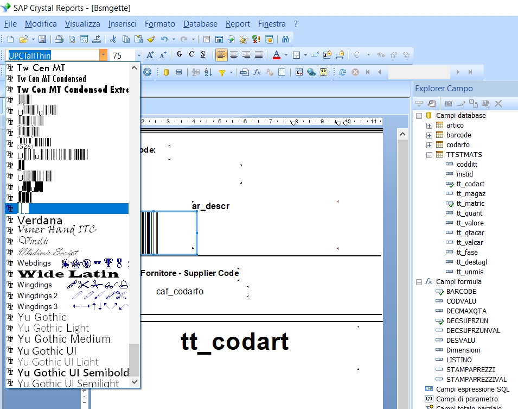The image size is (518, 409).
Task: Toggle underline (S) formatting
Action: (203, 55)
